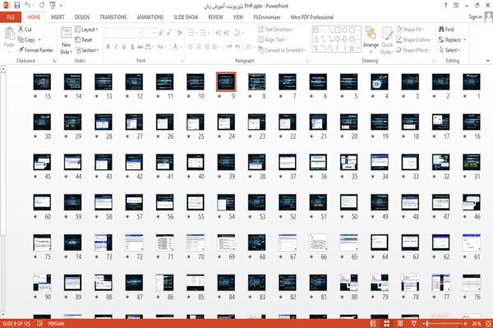This screenshot has height=328, width=493.
Task: Select slide 31 thumbnail
Action: click(472, 162)
